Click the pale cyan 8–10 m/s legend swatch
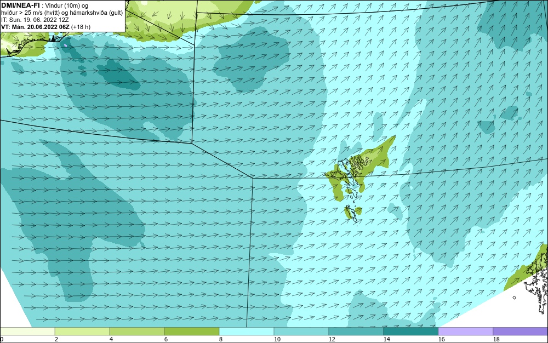Screen dimensions: 548x343 point(247,331)
